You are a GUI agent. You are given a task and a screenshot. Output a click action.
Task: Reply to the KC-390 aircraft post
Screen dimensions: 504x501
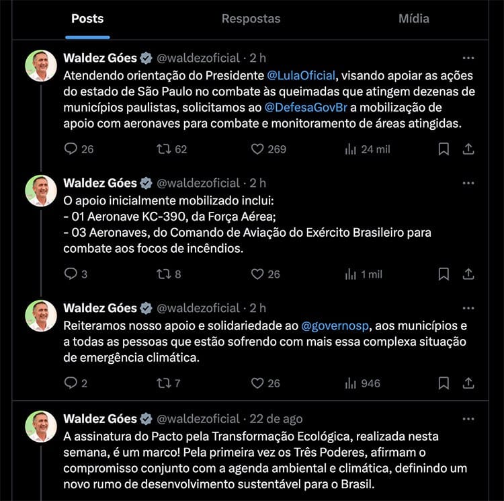pos(71,274)
